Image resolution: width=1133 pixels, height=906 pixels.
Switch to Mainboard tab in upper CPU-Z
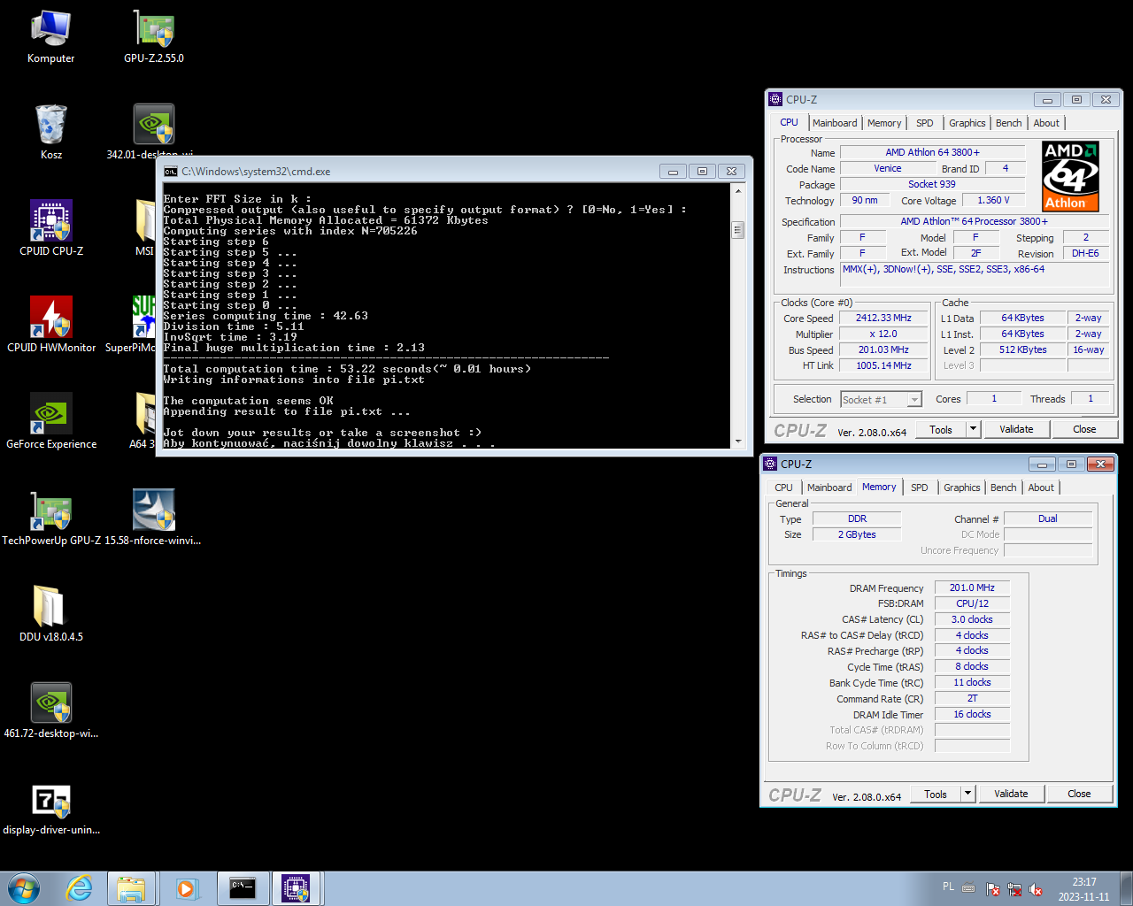pyautogui.click(x=835, y=123)
